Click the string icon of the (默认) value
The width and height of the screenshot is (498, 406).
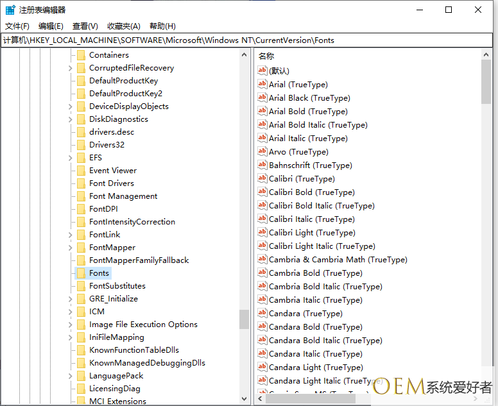pos(262,71)
